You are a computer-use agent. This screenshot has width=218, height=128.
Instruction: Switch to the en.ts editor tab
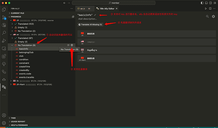(85, 8)
